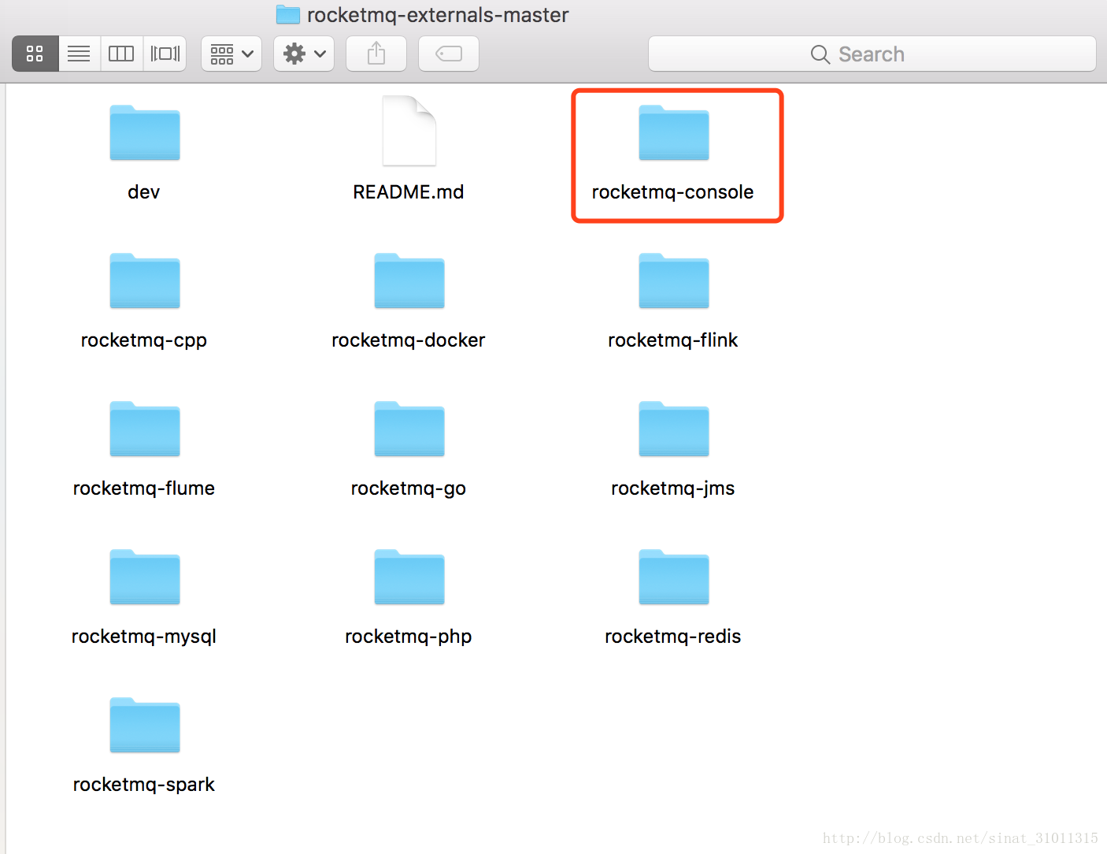Switch to icon view mode
The width and height of the screenshot is (1107, 854).
tap(35, 54)
